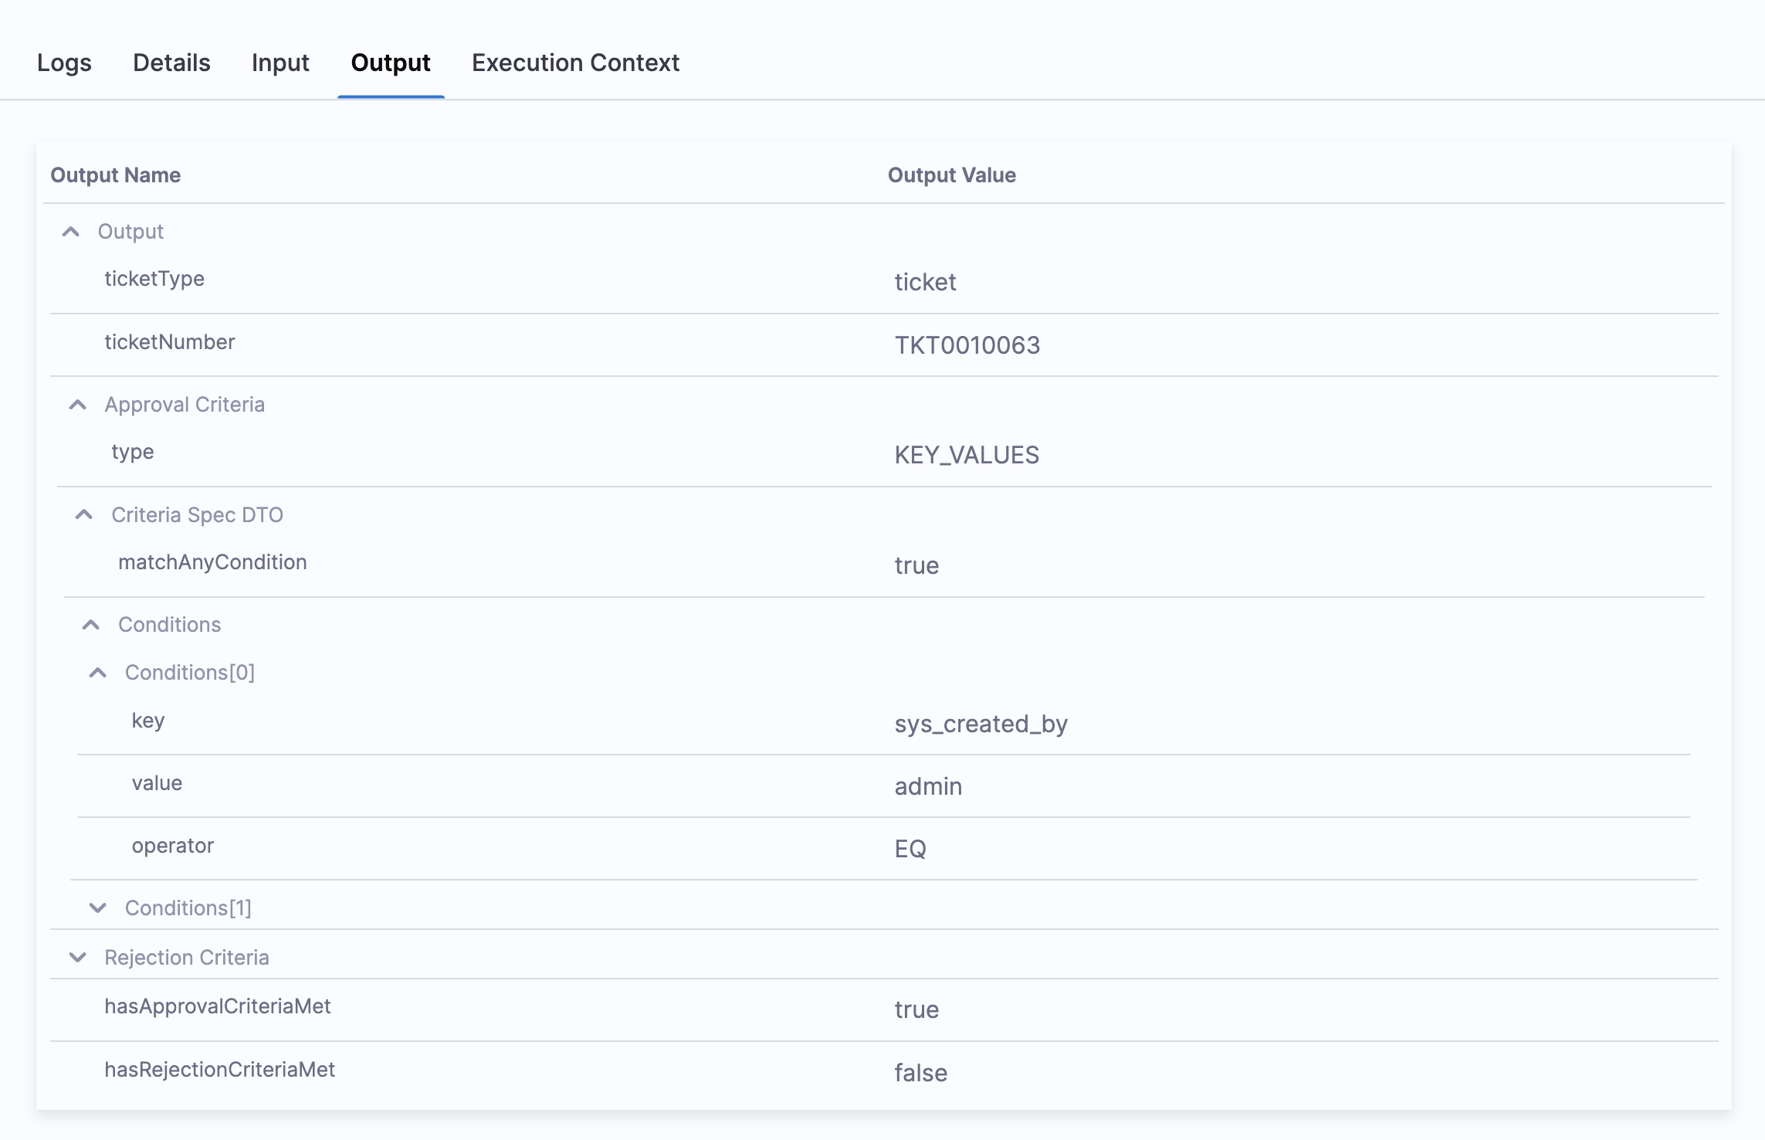
Task: Click the ticket number TKT0010063 value
Action: coord(967,345)
